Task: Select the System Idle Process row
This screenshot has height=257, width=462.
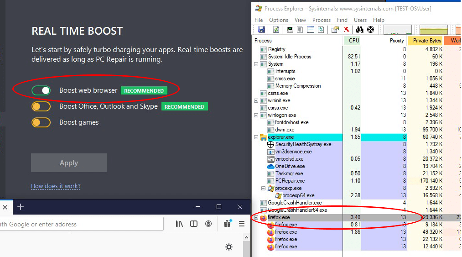Action: 357,57
